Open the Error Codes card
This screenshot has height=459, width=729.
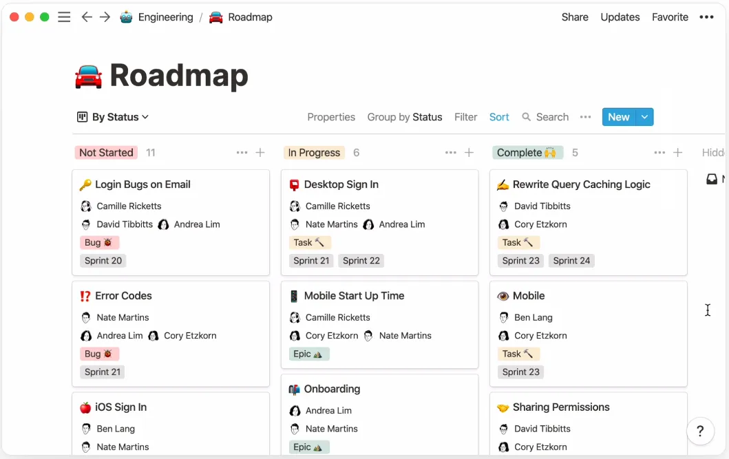tap(171, 334)
